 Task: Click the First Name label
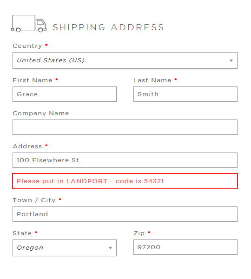pos(33,80)
